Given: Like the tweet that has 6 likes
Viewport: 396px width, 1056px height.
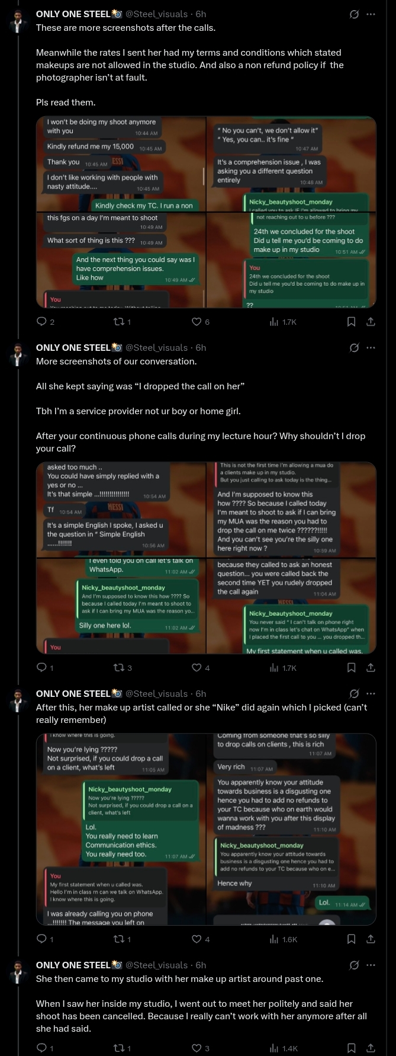Looking at the screenshot, I should (197, 322).
